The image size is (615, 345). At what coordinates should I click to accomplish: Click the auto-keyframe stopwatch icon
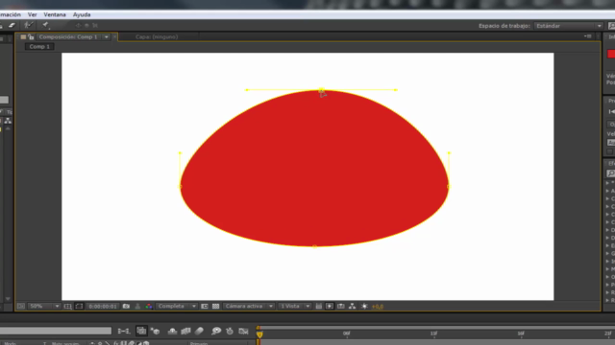(230, 332)
